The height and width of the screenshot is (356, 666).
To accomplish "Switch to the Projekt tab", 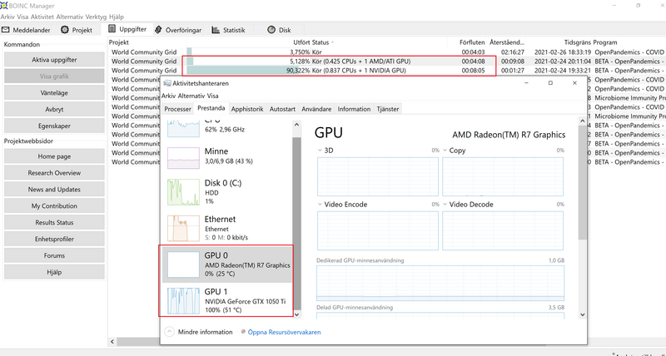I will coord(77,30).
